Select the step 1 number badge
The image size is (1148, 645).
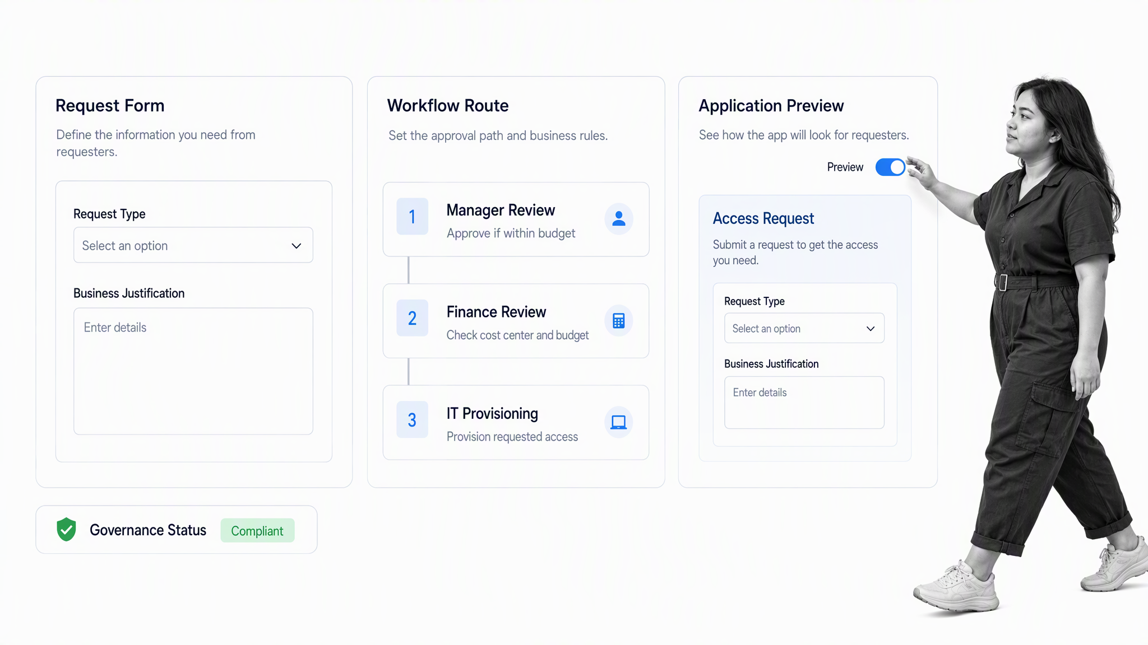click(x=412, y=216)
